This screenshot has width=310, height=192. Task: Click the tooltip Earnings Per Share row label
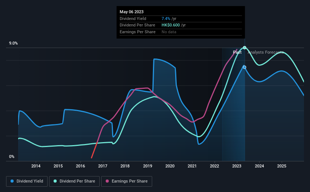(x=137, y=32)
